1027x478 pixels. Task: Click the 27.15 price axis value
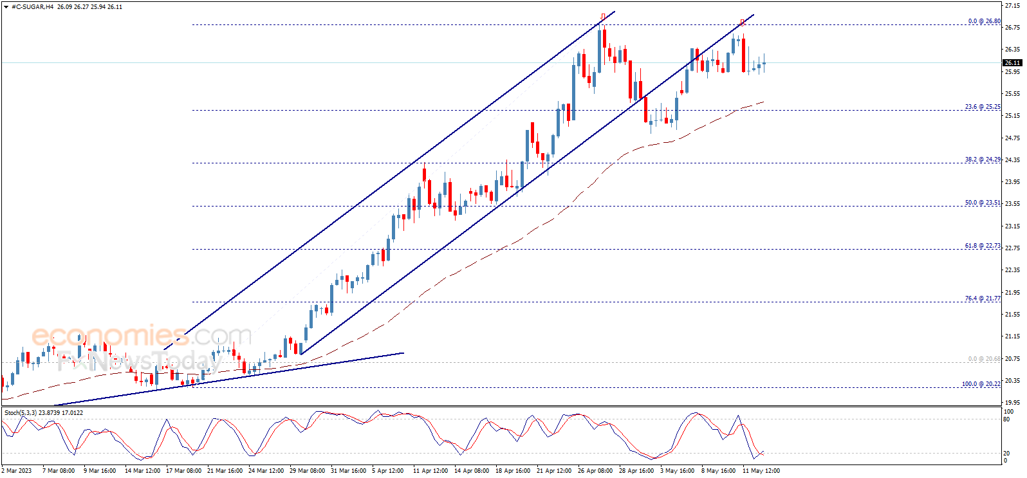coord(1012,6)
